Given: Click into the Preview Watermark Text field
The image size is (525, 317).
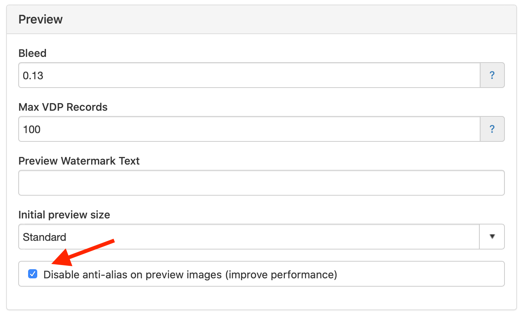Looking at the screenshot, I should [261, 183].
